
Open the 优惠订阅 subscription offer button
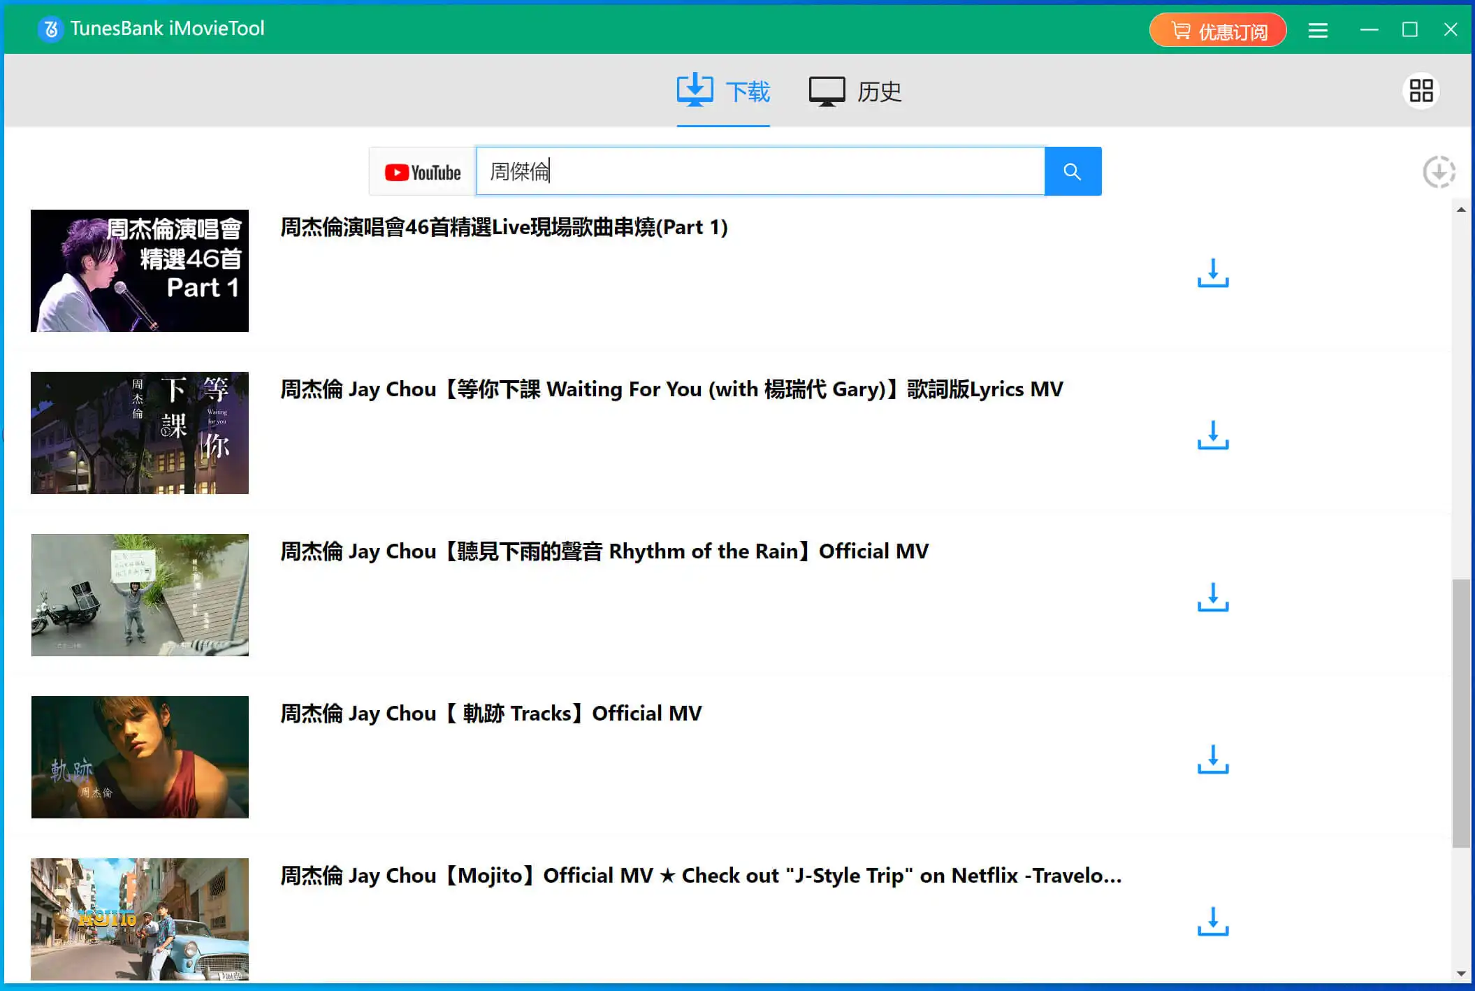(1218, 30)
